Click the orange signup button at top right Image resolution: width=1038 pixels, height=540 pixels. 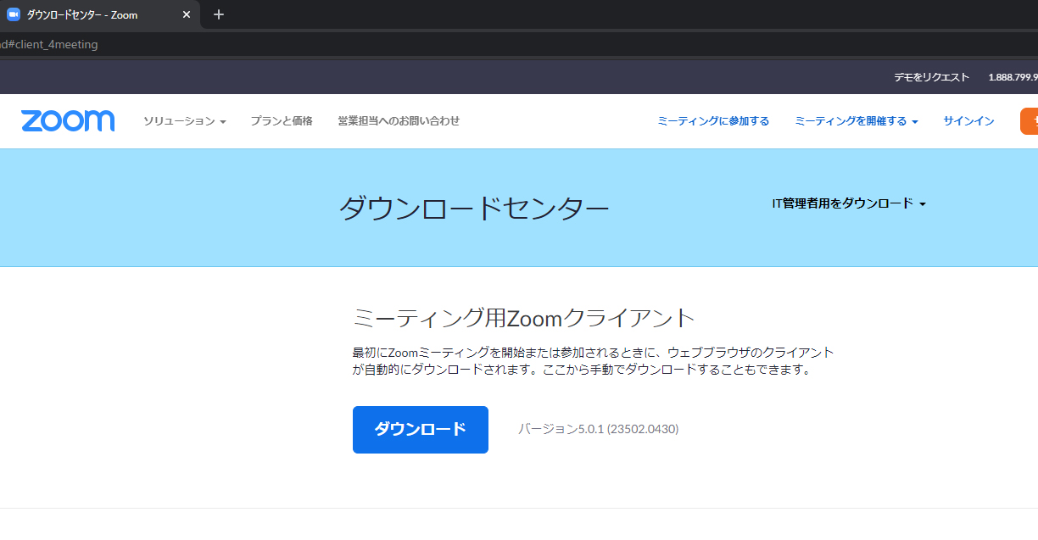(1030, 120)
